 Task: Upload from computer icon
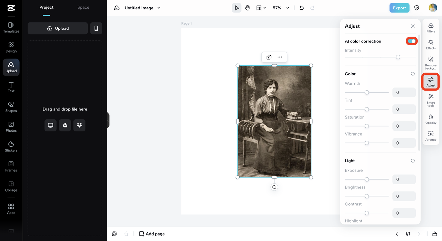coord(50,125)
